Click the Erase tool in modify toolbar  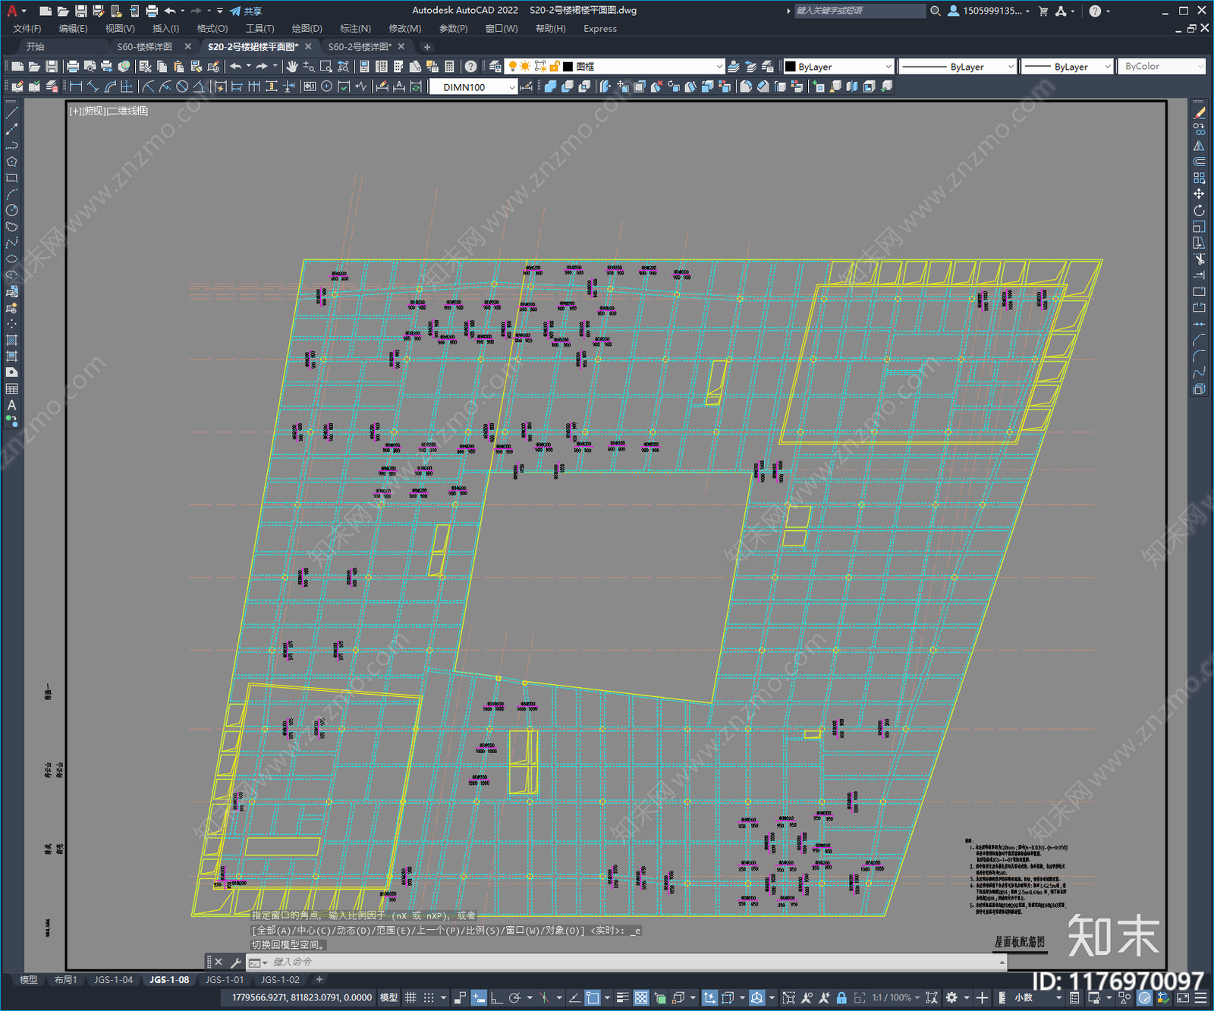pyautogui.click(x=1199, y=113)
